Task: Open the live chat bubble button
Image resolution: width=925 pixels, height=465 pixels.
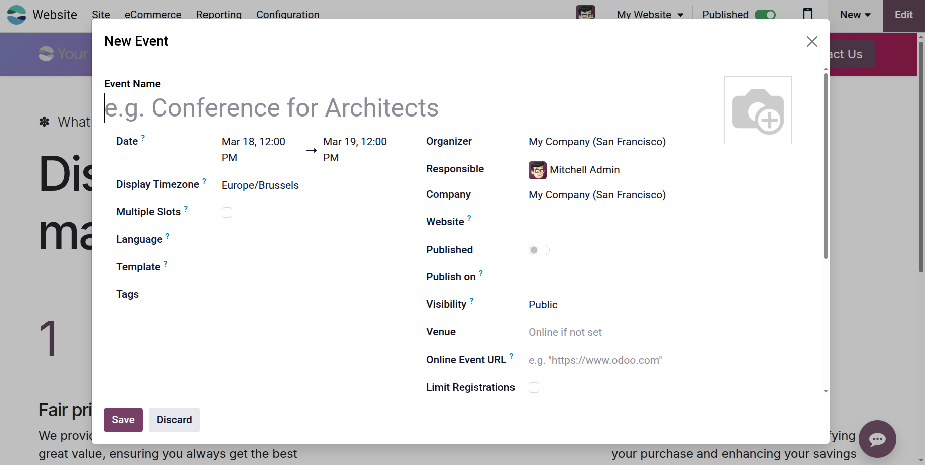Action: (x=877, y=439)
